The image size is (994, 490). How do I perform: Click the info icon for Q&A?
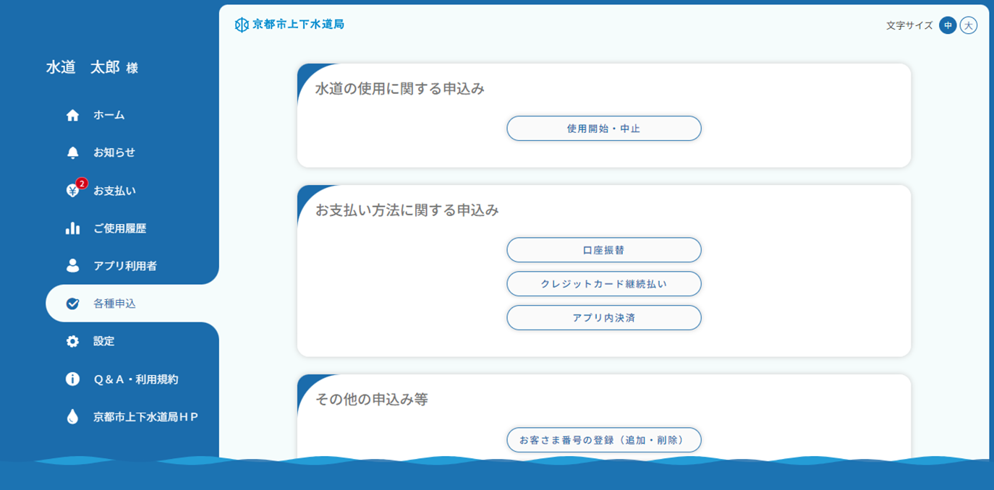(x=72, y=379)
